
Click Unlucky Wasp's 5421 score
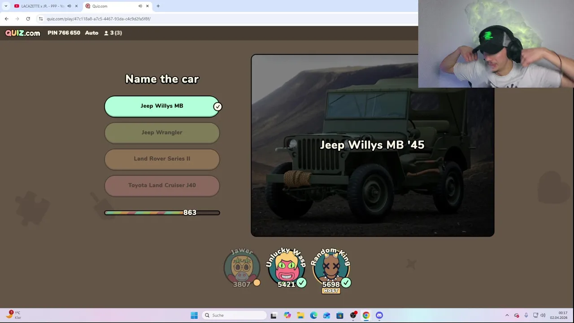tap(286, 284)
